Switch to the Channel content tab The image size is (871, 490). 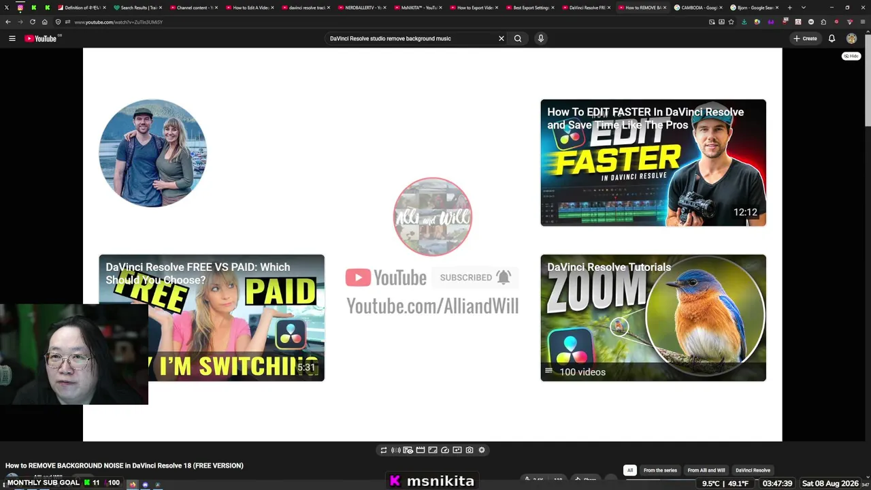(193, 7)
